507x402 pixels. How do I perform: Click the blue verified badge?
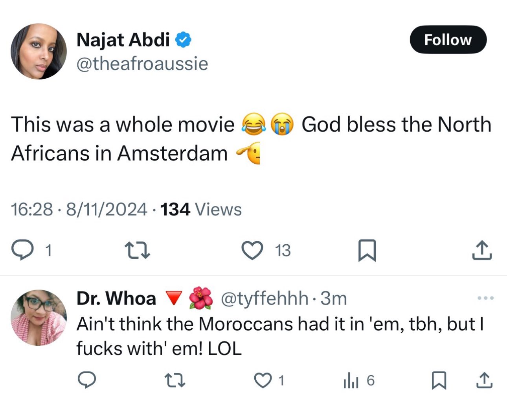click(183, 40)
